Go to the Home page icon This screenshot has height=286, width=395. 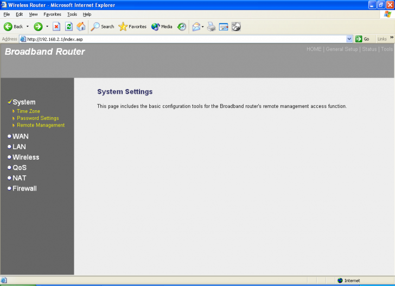tap(81, 27)
